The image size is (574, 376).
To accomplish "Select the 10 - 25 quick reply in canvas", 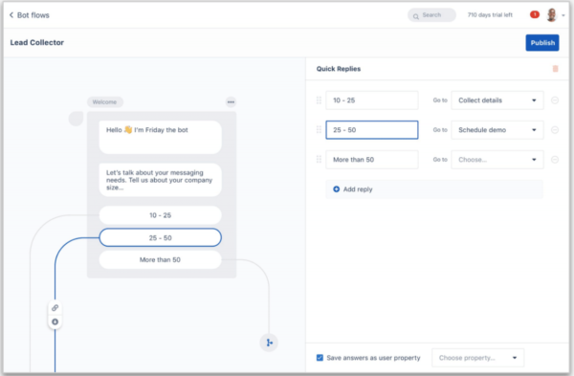I will tap(160, 215).
